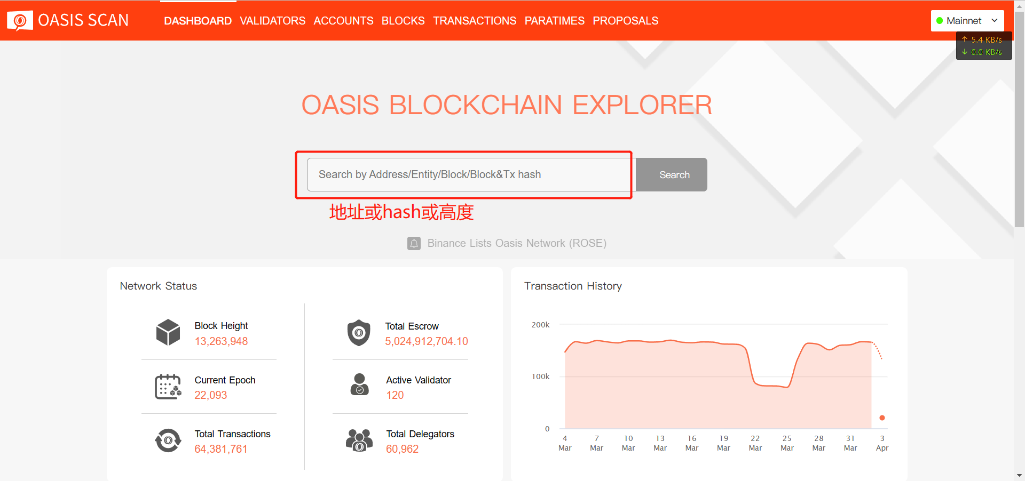
Task: Click the Block Height label
Action: [x=221, y=326]
